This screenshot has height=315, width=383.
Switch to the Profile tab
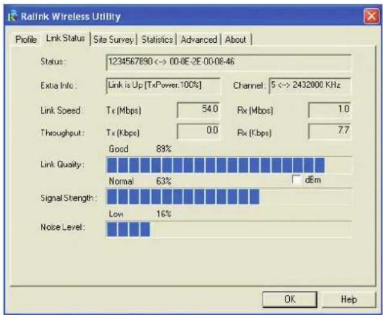26,39
